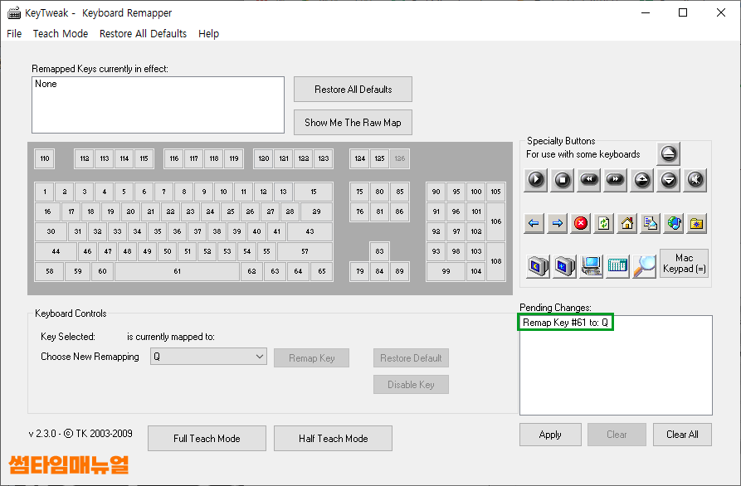
Task: Click the Volume Down specialty button
Action: point(668,180)
